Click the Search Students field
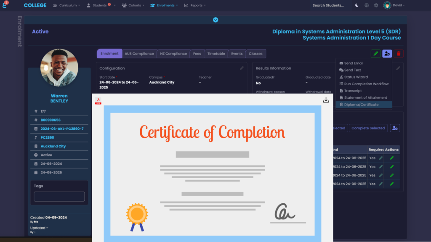 [x=328, y=5]
